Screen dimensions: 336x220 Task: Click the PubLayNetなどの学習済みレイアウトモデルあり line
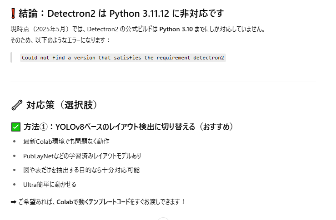pyautogui.click(x=82, y=156)
